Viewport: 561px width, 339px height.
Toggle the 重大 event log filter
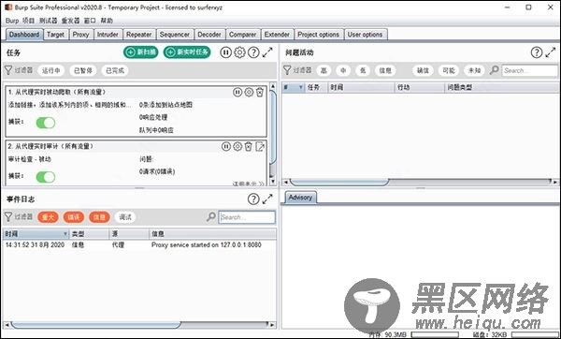pos(48,217)
